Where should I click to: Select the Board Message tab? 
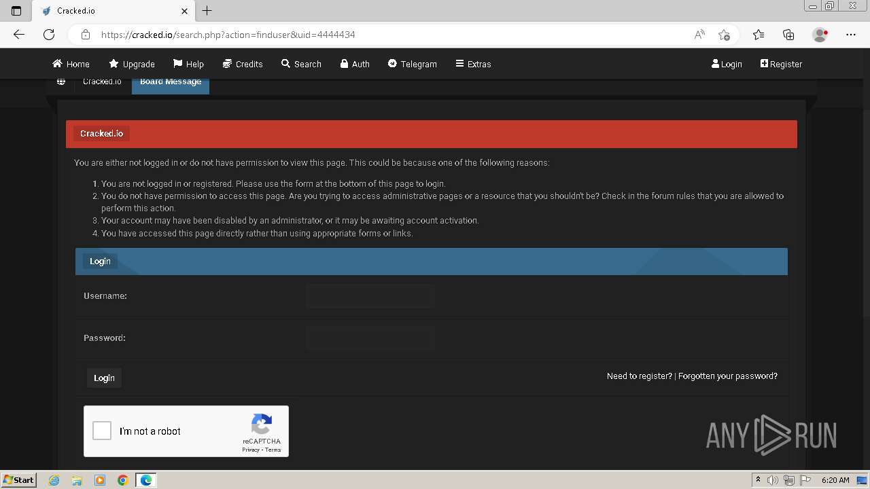171,84
